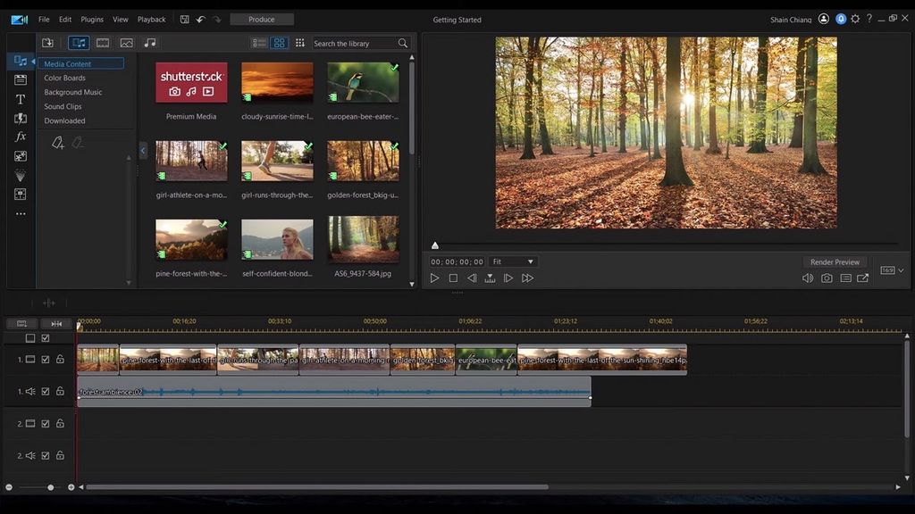Open the Titles room from the left sidebar

point(21,100)
